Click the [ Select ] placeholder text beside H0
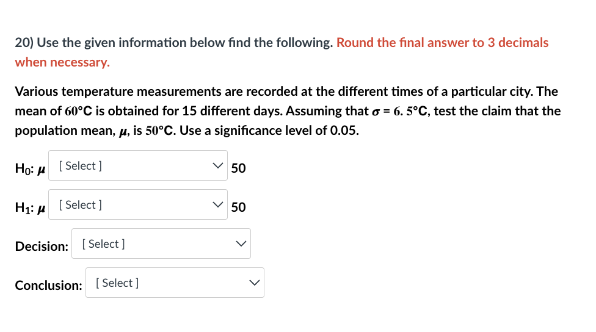 [80, 166]
